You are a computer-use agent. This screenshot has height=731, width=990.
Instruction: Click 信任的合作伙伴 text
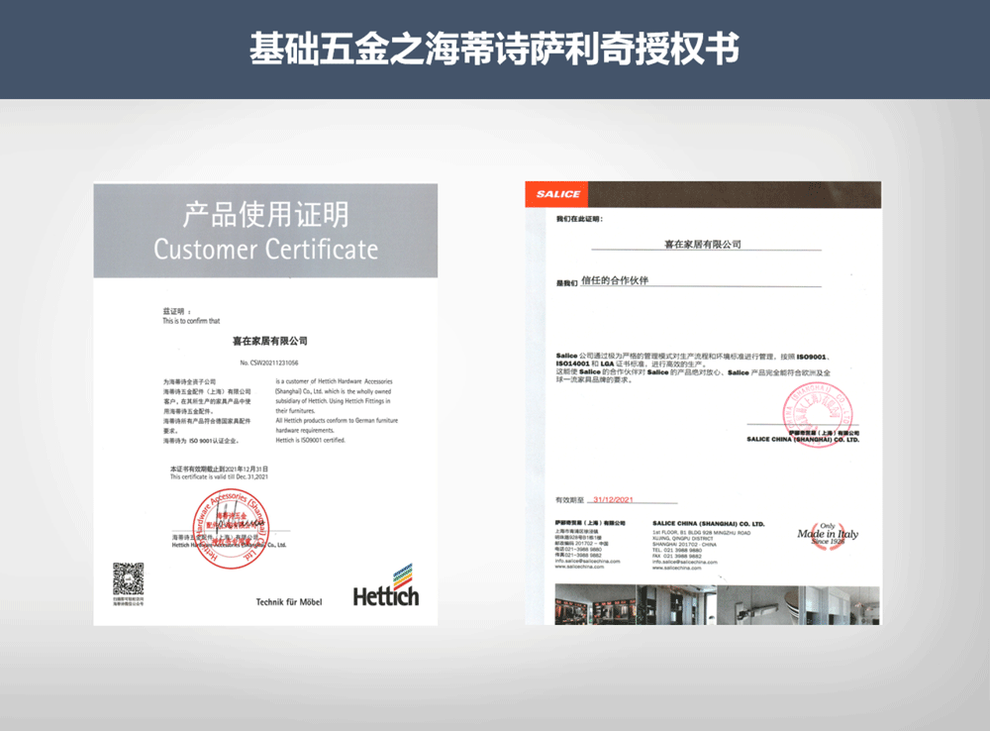tap(615, 280)
